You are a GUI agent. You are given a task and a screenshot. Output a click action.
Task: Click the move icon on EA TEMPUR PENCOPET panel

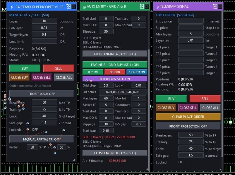[68, 7]
